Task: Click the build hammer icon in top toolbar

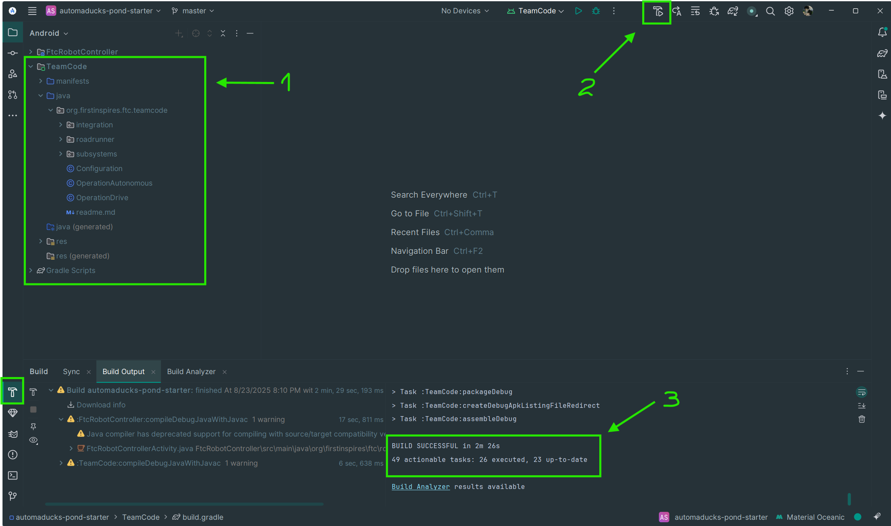Action: 657,11
